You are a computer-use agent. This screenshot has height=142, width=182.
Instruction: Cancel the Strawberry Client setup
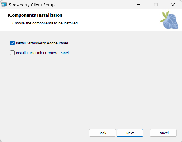coord(163,133)
